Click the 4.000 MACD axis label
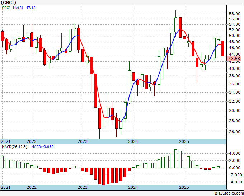 click(x=234, y=153)
